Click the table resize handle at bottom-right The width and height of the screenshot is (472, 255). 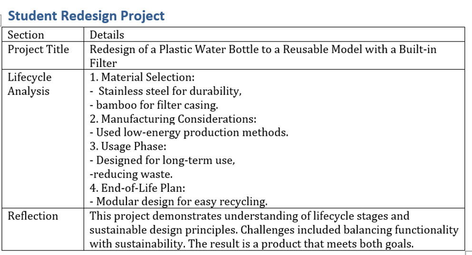[x=466, y=252]
